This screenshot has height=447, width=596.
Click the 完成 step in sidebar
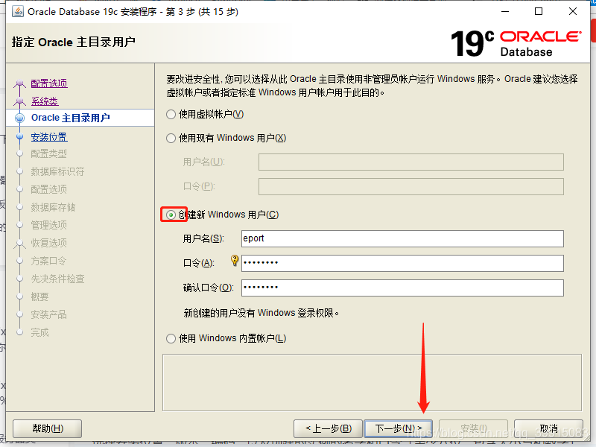click(39, 332)
